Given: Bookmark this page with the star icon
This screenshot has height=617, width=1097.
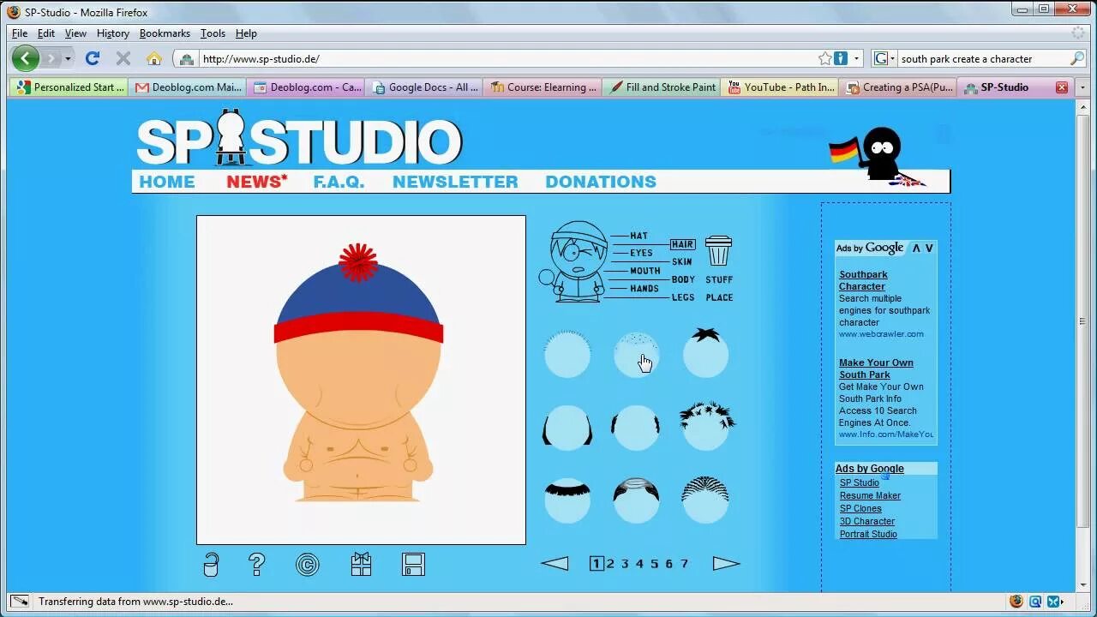Looking at the screenshot, I should coord(824,58).
